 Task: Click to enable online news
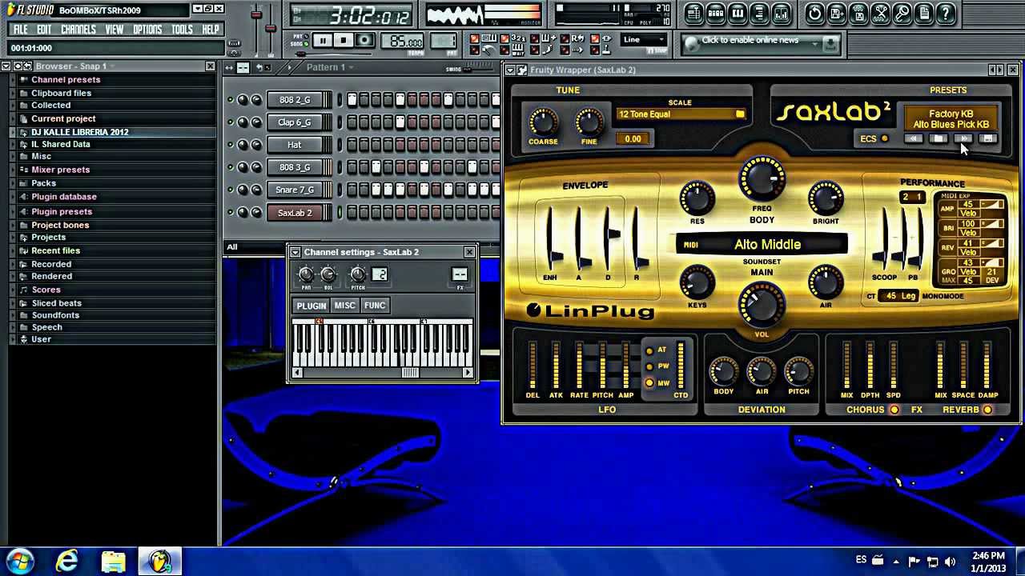tap(750, 40)
